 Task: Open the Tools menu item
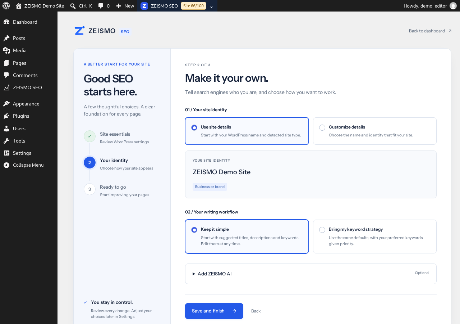[x=29, y=141]
